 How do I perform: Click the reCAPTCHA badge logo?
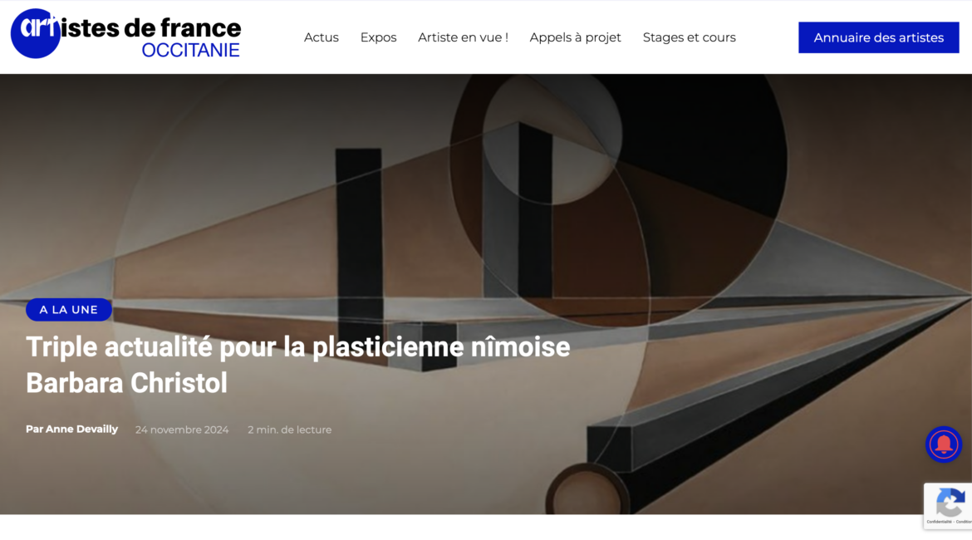pos(950,502)
